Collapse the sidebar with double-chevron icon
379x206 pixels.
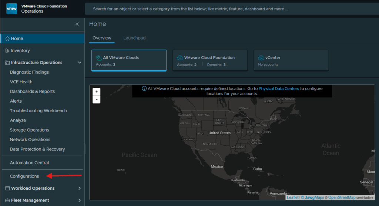pyautogui.click(x=77, y=24)
